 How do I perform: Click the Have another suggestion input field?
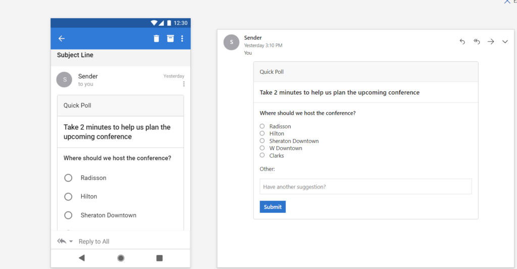[x=366, y=187]
